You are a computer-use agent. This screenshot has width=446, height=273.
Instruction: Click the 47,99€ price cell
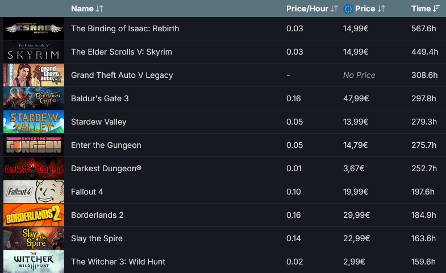point(356,98)
